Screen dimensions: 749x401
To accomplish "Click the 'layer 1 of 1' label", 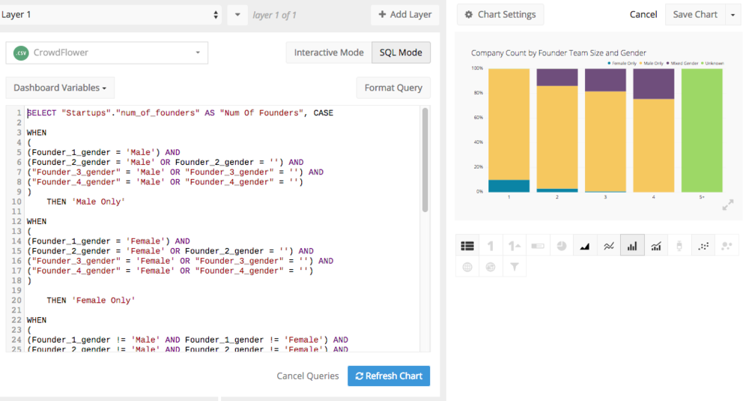I will pos(274,15).
